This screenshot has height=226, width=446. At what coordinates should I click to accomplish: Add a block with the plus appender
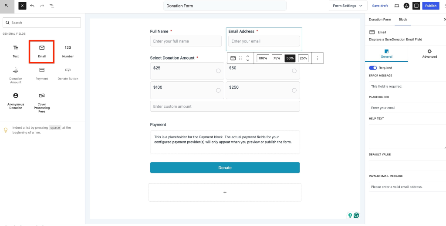(x=225, y=192)
